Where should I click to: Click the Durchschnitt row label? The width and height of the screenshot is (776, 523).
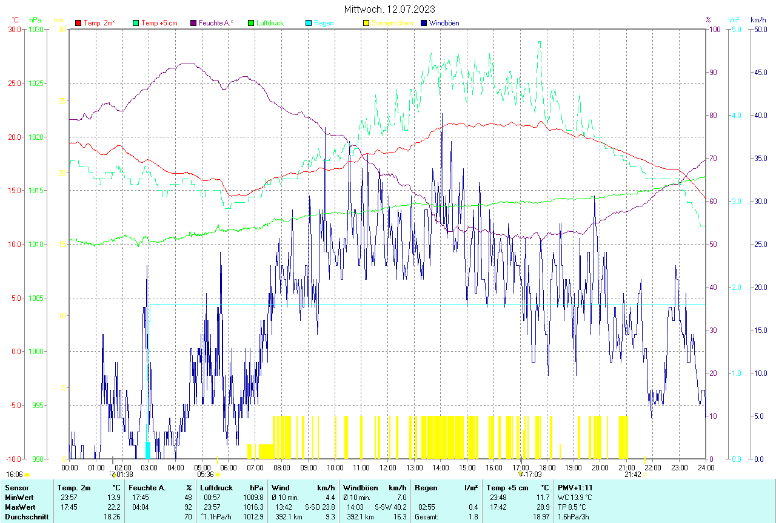pos(26,517)
